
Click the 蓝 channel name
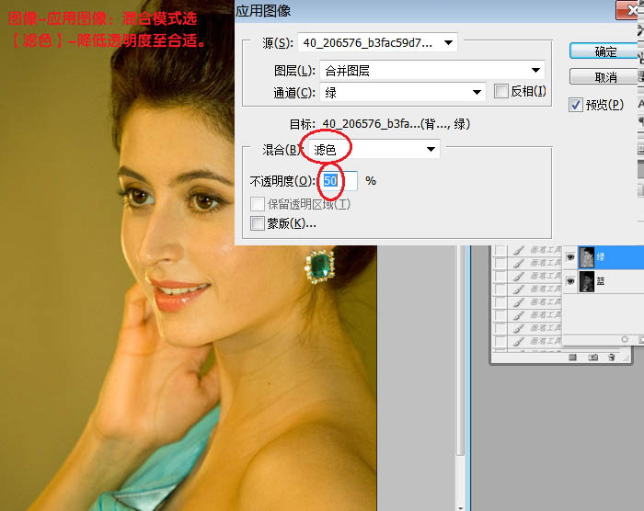point(601,280)
